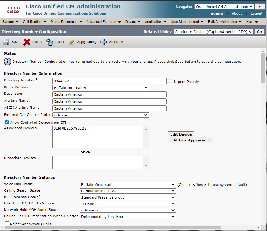Image resolution: width=267 pixels, height=231 pixels.
Task: Click the page vertical scrollbar thumb
Action: [263, 68]
